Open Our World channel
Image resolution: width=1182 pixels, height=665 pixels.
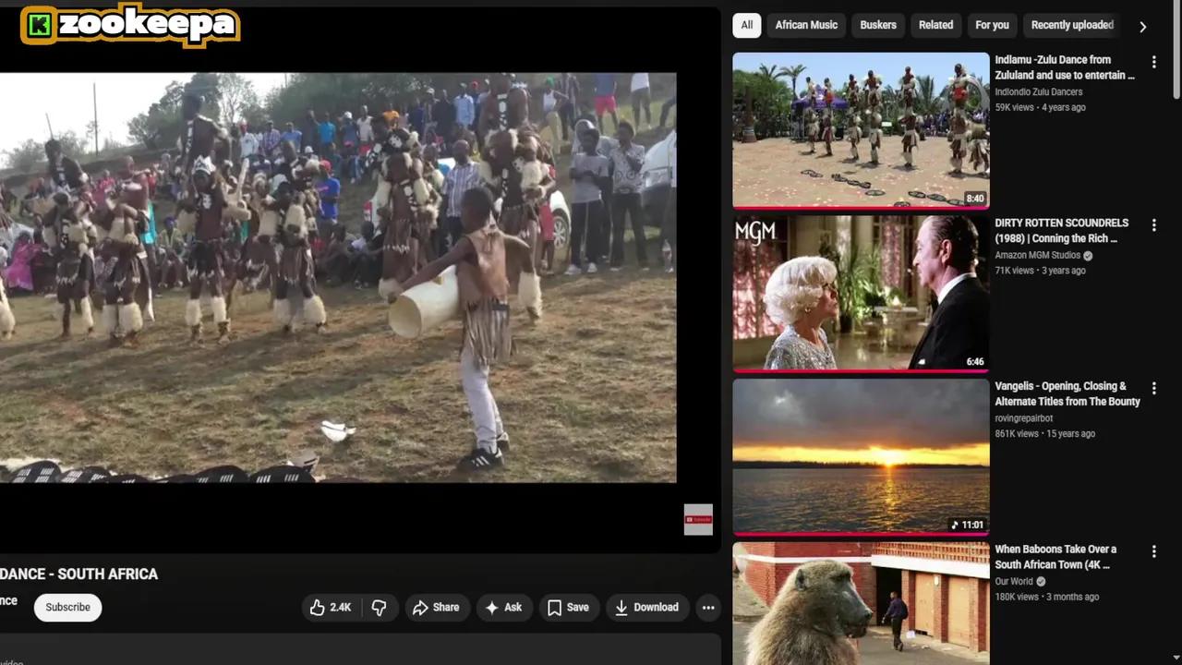tap(1014, 582)
